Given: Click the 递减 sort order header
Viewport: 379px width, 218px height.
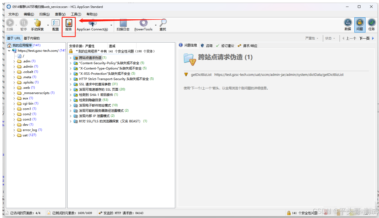Looking at the screenshot, I should click(112, 46).
